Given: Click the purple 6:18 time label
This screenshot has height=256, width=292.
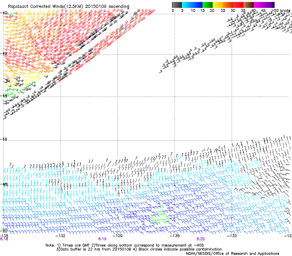Looking at the screenshot, I should pyautogui.click(x=4, y=239).
